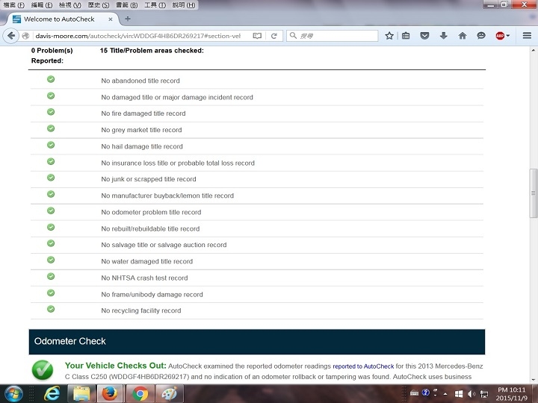Click green check for fire damaged title
Screen dimensions: 538x403
tap(51, 112)
